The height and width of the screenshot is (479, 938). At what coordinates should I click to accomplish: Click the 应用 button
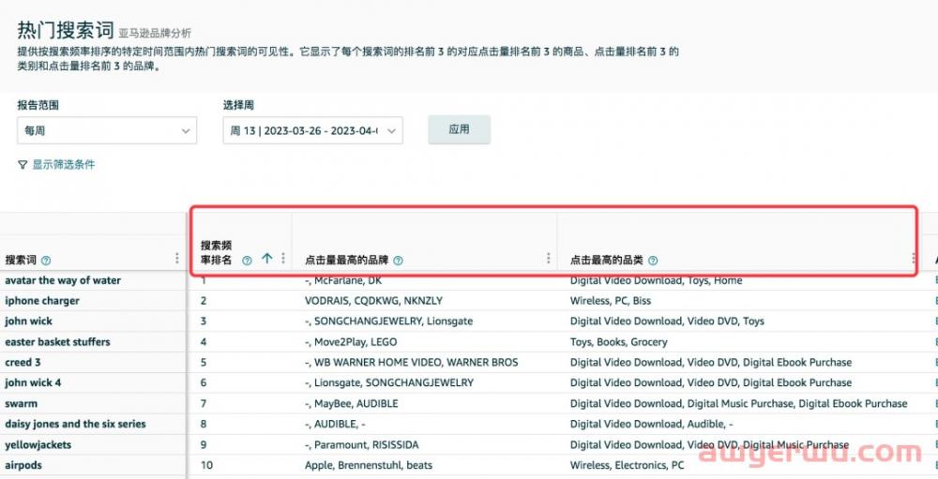(x=459, y=129)
